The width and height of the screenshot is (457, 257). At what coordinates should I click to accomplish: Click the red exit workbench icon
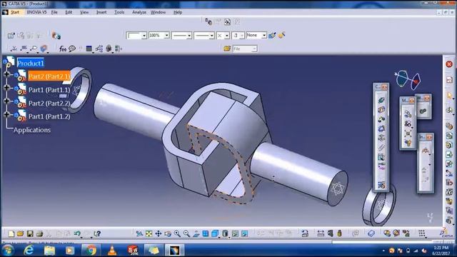pos(449,64)
